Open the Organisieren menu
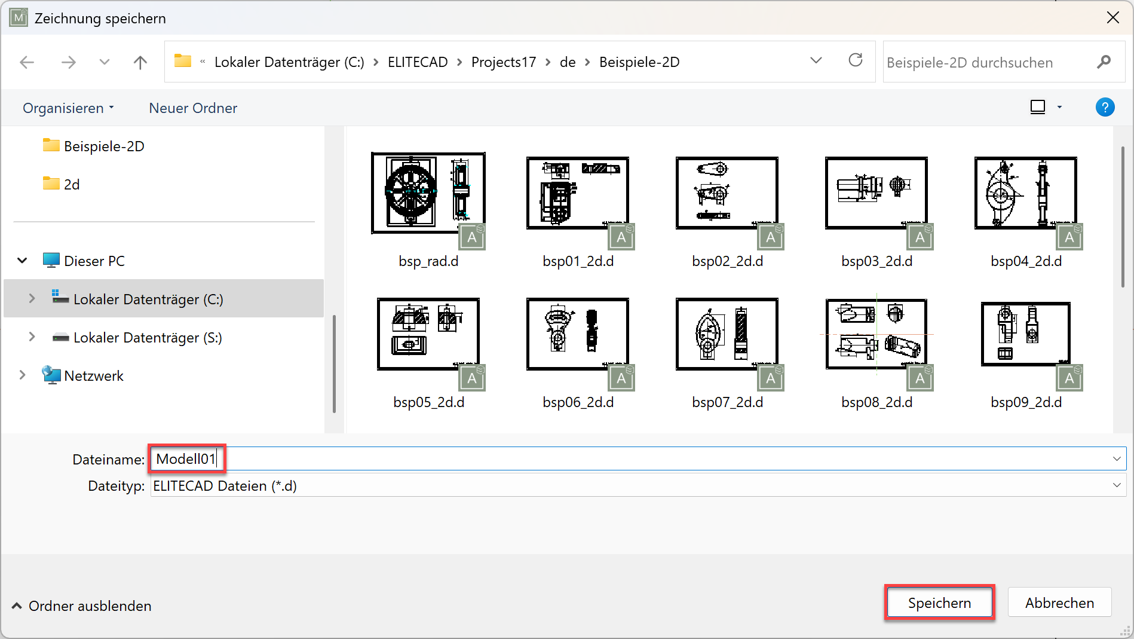Image resolution: width=1134 pixels, height=639 pixels. [x=68, y=108]
